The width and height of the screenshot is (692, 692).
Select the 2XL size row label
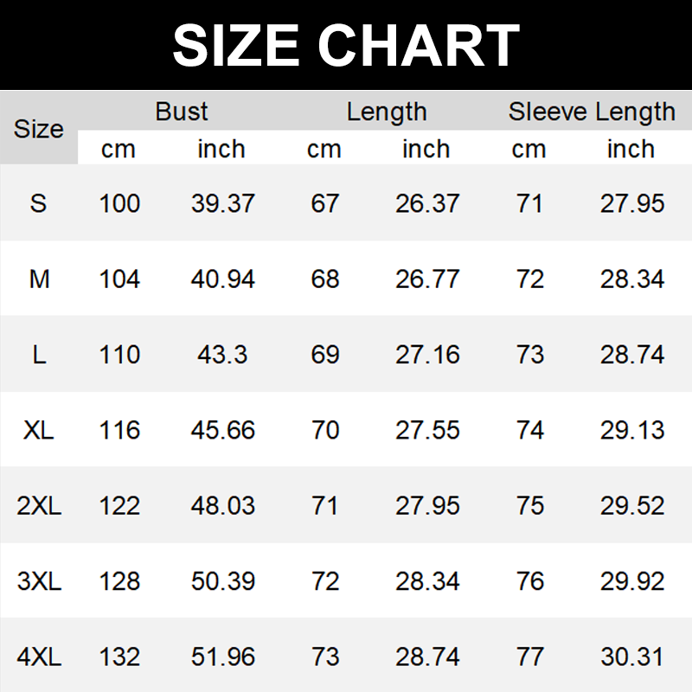(x=39, y=505)
